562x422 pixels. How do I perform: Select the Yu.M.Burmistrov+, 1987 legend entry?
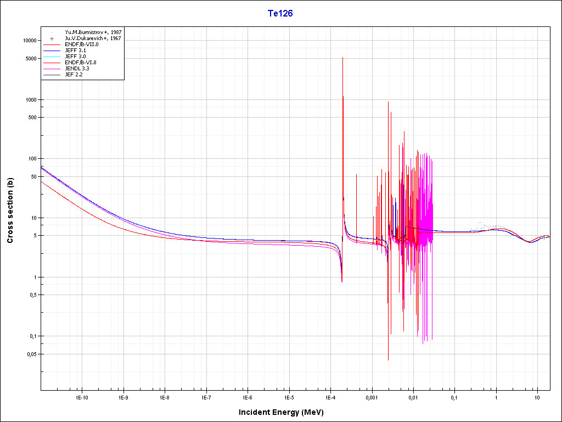(x=93, y=32)
